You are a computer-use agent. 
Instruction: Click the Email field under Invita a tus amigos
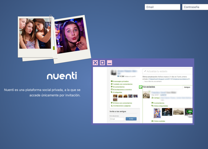[x=117, y=119]
